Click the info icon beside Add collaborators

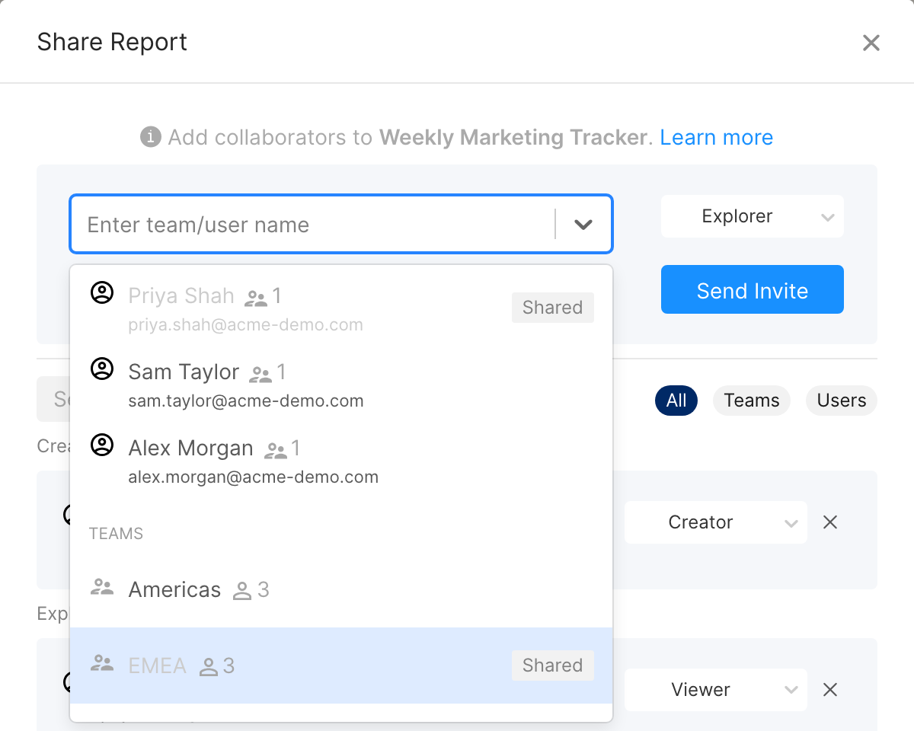coord(151,137)
